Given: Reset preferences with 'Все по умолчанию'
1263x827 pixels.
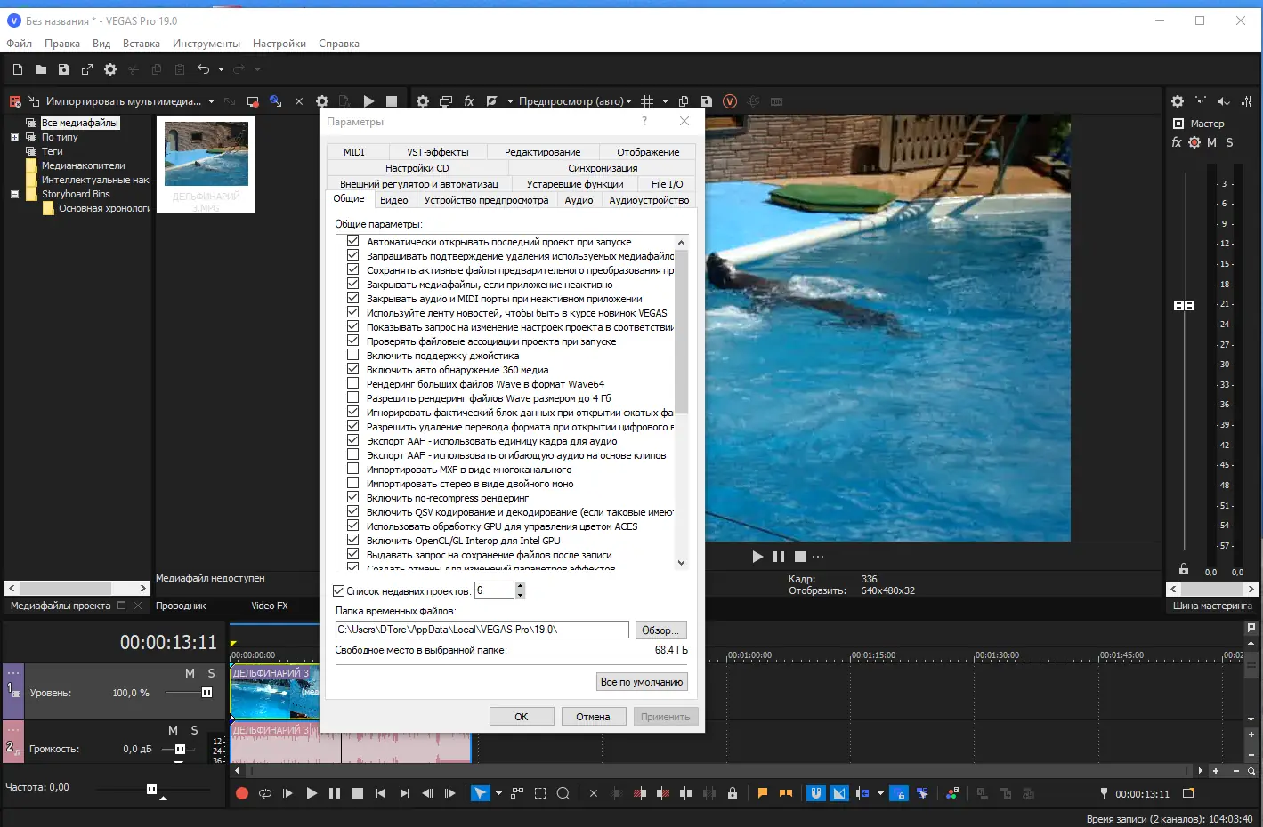Looking at the screenshot, I should pos(642,682).
